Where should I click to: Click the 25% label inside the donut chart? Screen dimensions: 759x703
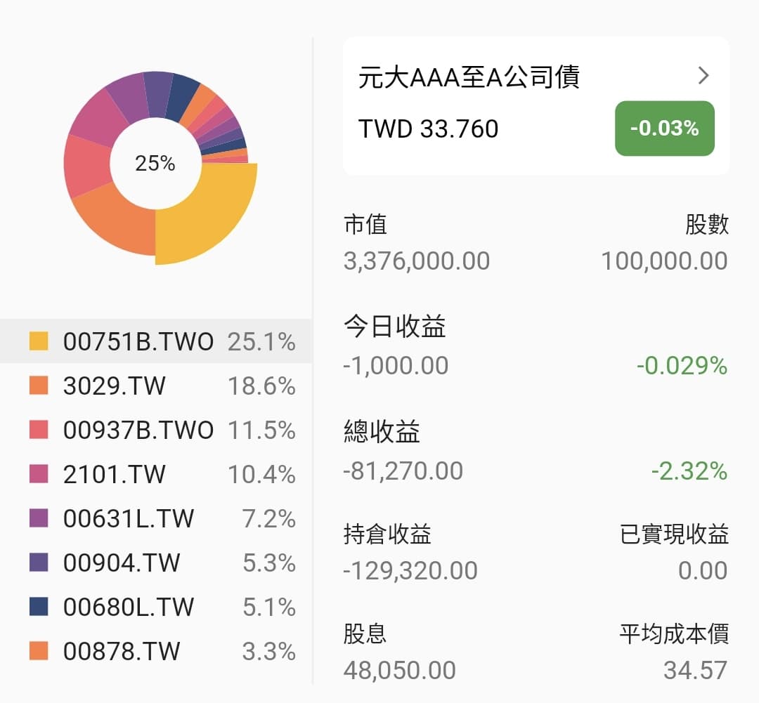(156, 164)
